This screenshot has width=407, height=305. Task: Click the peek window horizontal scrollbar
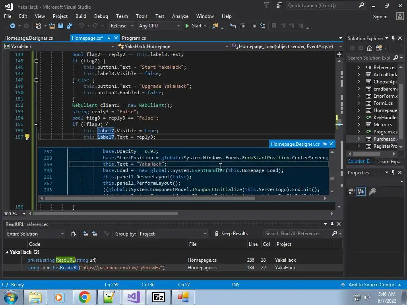tap(150, 199)
